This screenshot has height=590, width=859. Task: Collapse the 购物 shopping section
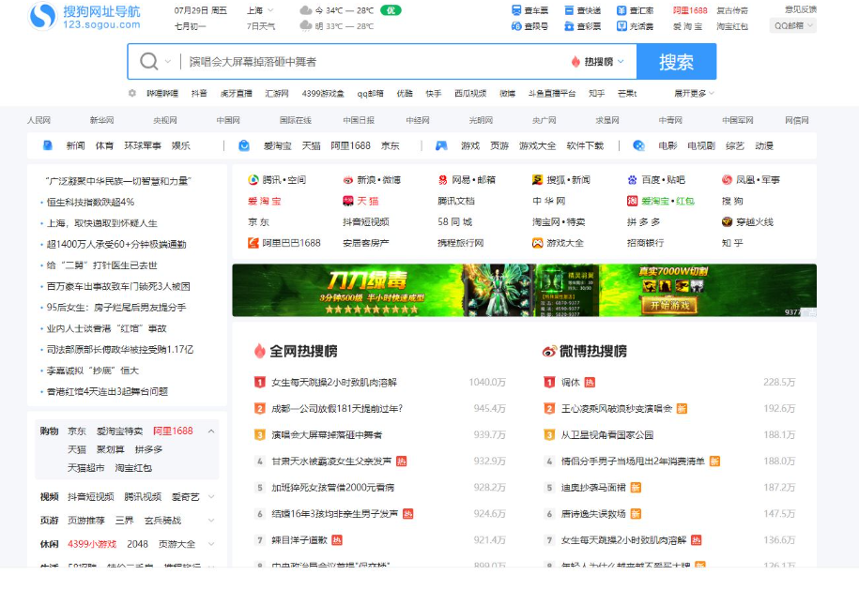pyautogui.click(x=211, y=431)
